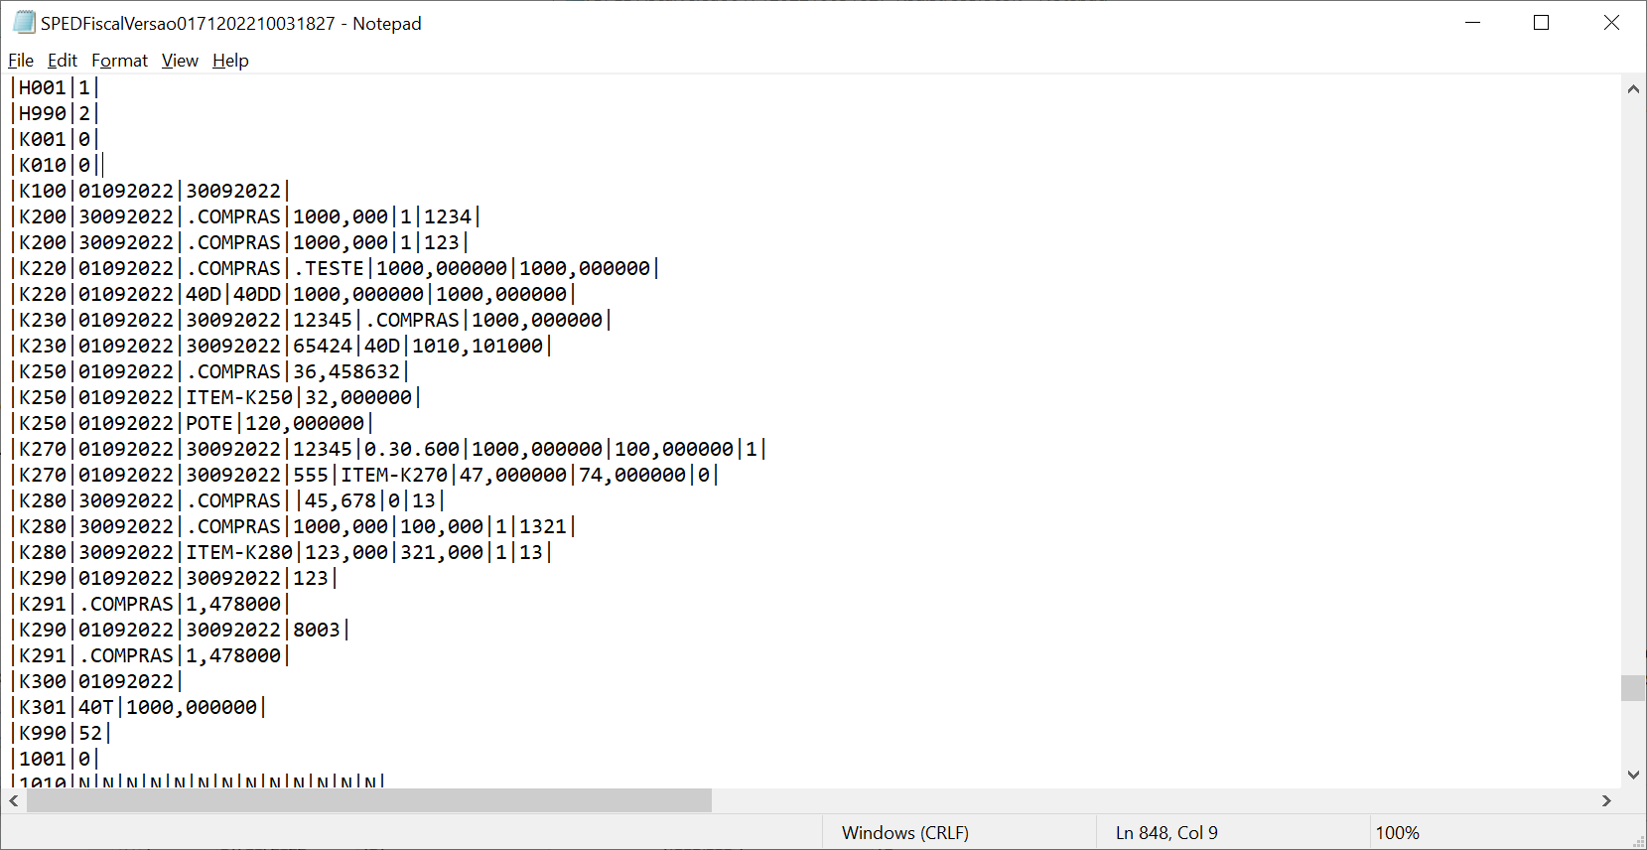Open the Format menu
1647x850 pixels.
coord(119,61)
